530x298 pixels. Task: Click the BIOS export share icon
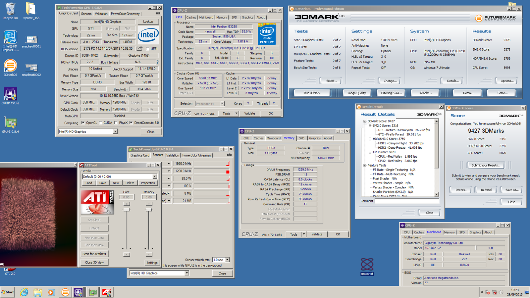tap(140, 49)
